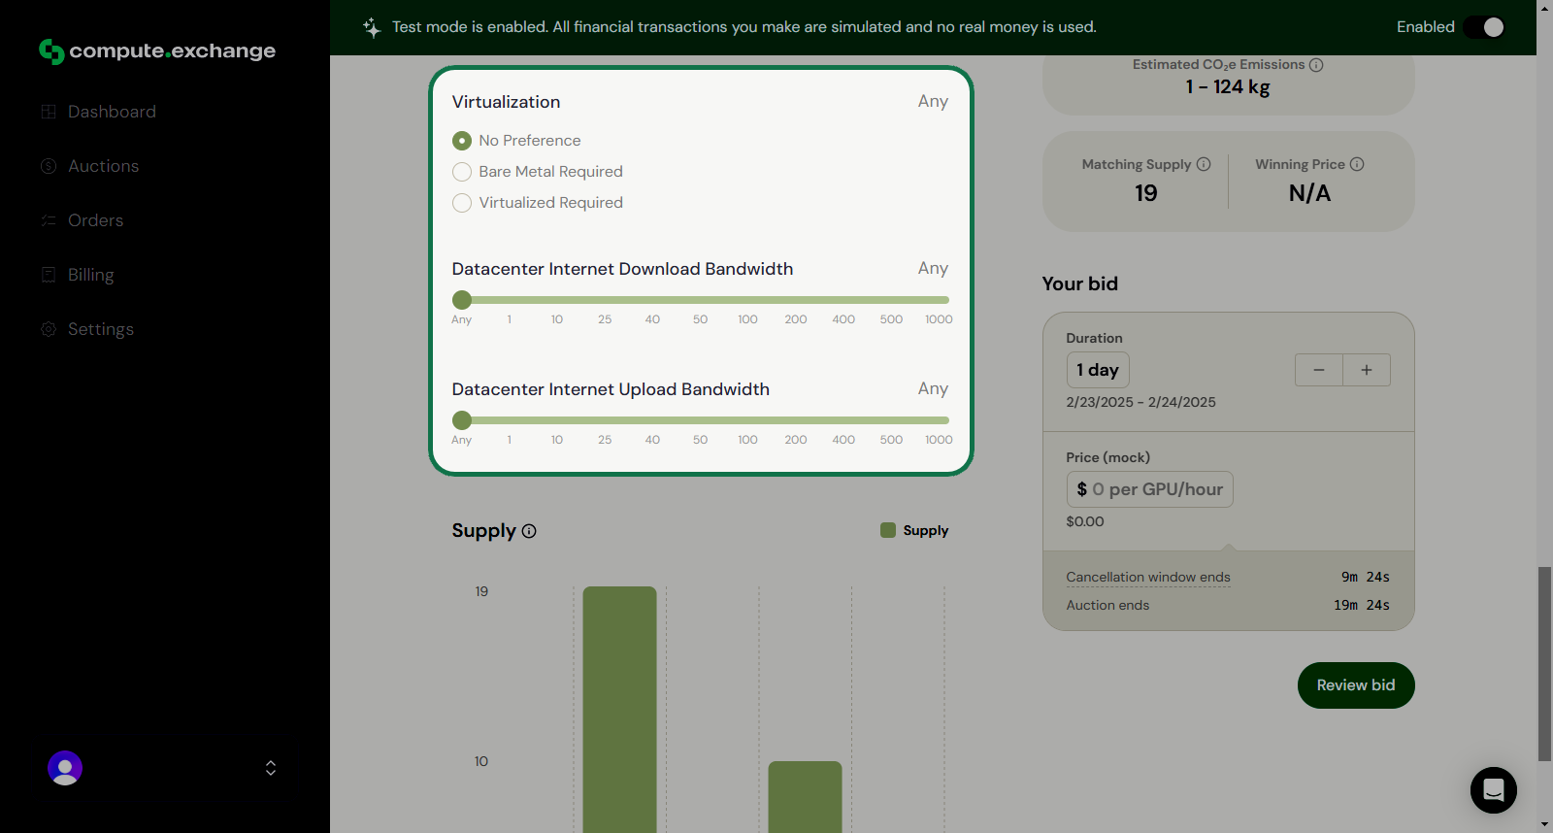Open Dashboard in the sidebar
1553x833 pixels.
click(112, 112)
